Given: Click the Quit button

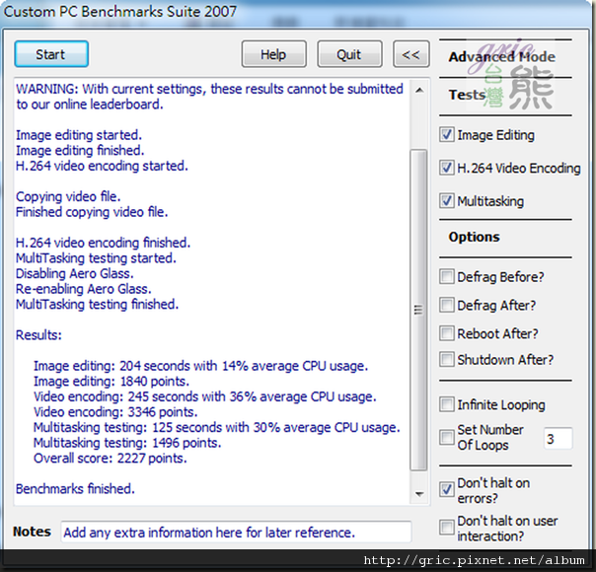Looking at the screenshot, I should 349,54.
